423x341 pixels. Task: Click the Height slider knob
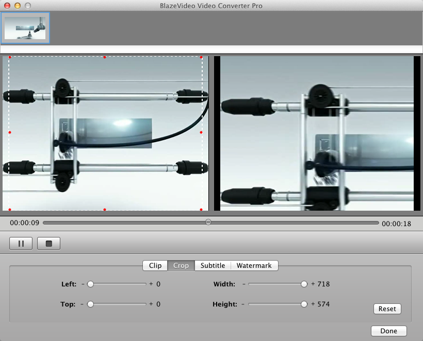(x=304, y=304)
